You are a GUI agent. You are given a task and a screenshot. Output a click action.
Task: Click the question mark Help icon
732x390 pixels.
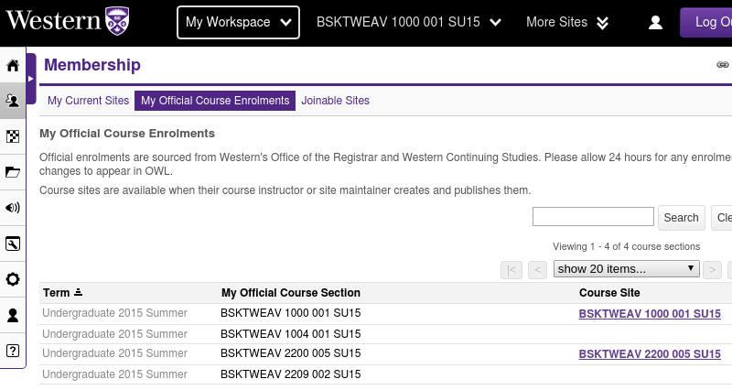pos(13,351)
